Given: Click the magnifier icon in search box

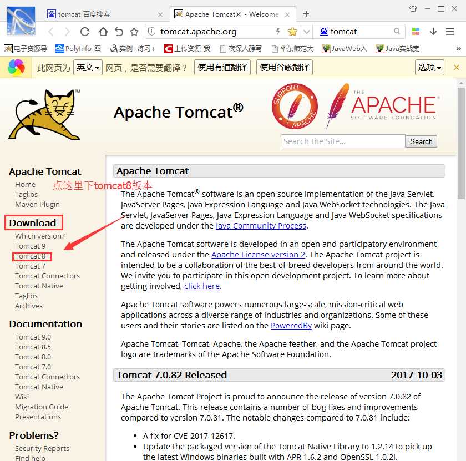Looking at the screenshot, I should tap(397, 31).
